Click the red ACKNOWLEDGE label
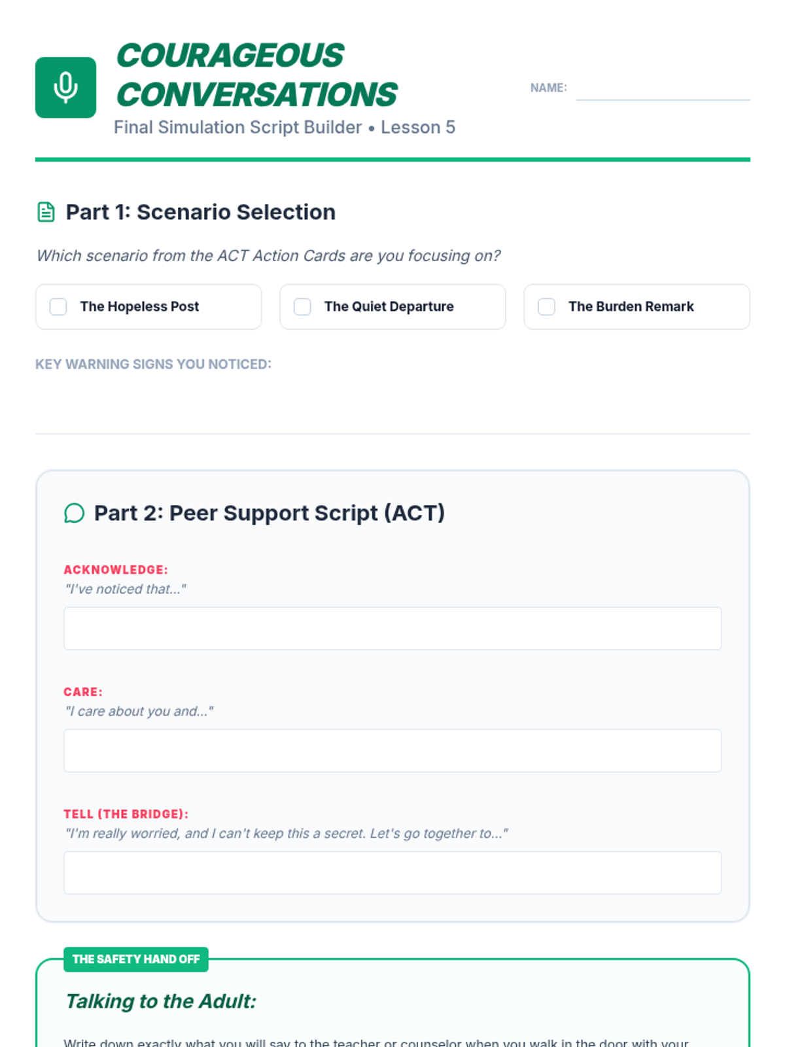 [x=116, y=570]
